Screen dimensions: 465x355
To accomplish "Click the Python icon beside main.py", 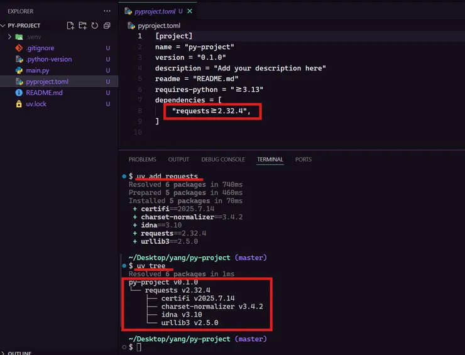I will click(19, 70).
